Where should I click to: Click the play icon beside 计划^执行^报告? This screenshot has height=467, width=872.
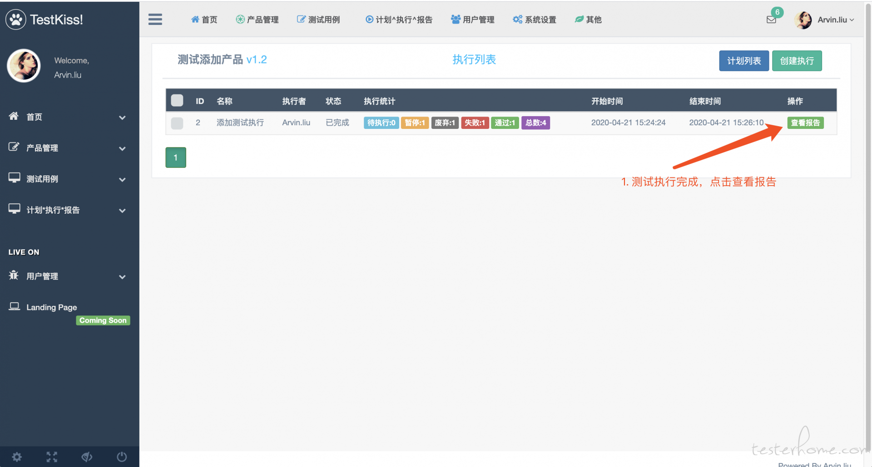(x=369, y=20)
